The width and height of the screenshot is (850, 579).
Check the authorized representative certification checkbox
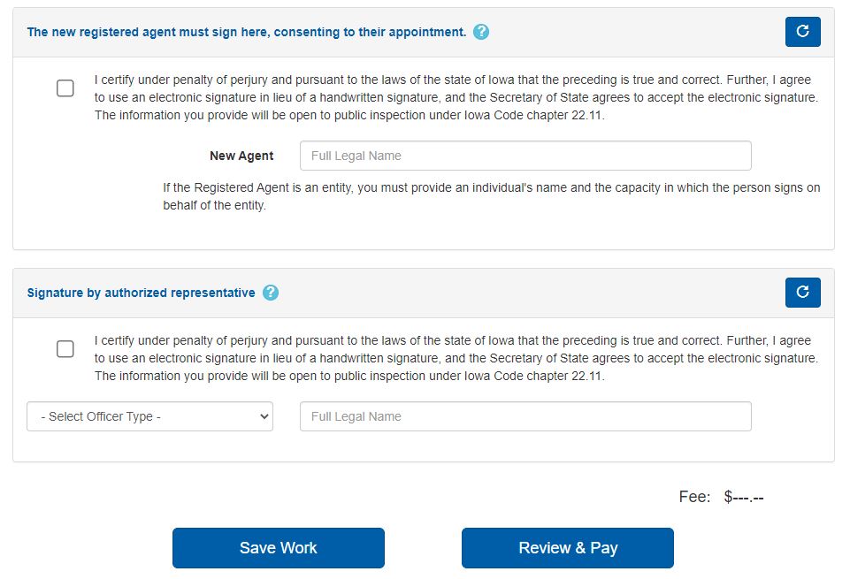click(65, 348)
